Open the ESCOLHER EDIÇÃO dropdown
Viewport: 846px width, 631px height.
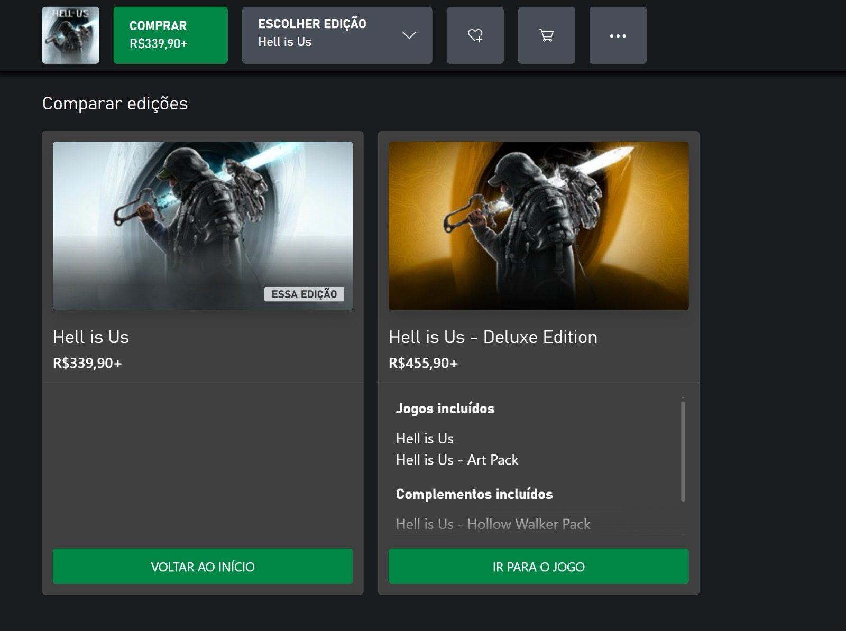pos(337,35)
